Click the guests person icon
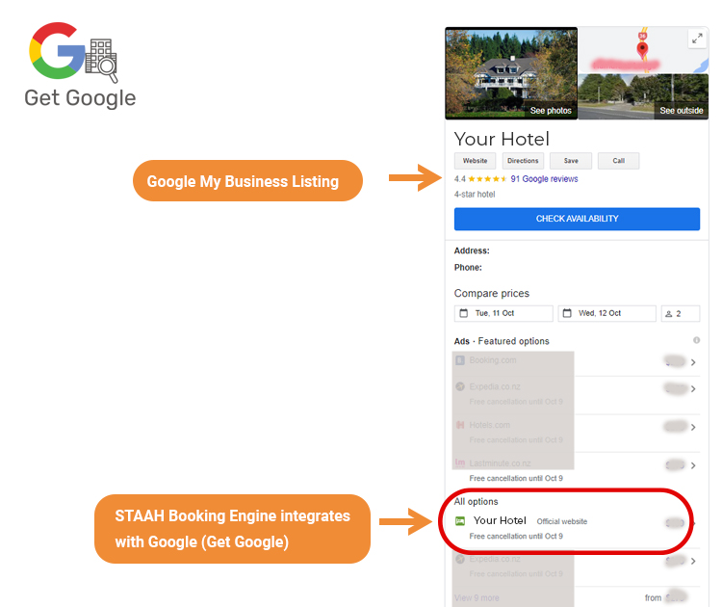 (x=669, y=314)
